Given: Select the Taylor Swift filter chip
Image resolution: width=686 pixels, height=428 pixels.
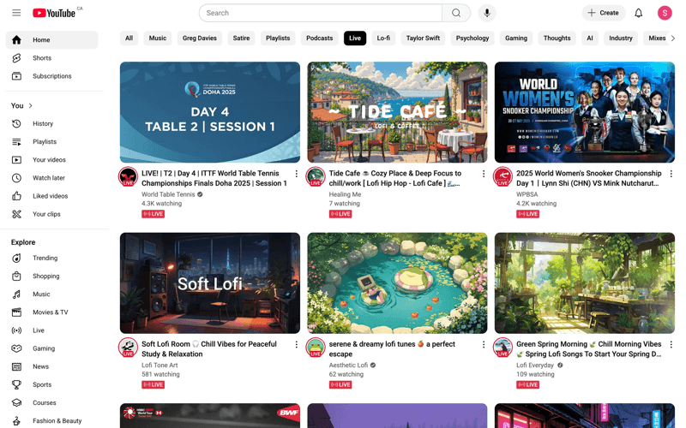Looking at the screenshot, I should click(x=423, y=39).
